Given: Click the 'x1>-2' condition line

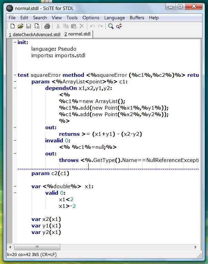Looking at the screenshot, I should [67, 206].
